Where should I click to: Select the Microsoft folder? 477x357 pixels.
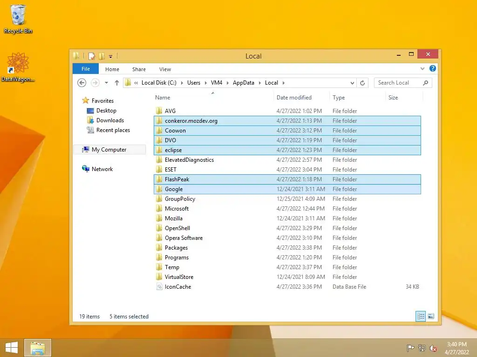[287, 209]
